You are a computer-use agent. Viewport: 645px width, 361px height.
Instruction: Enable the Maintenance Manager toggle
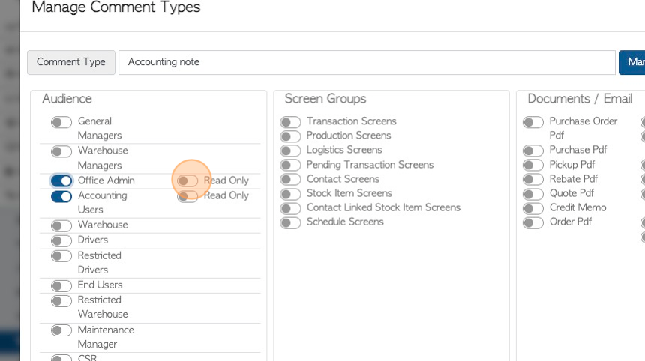pos(61,330)
